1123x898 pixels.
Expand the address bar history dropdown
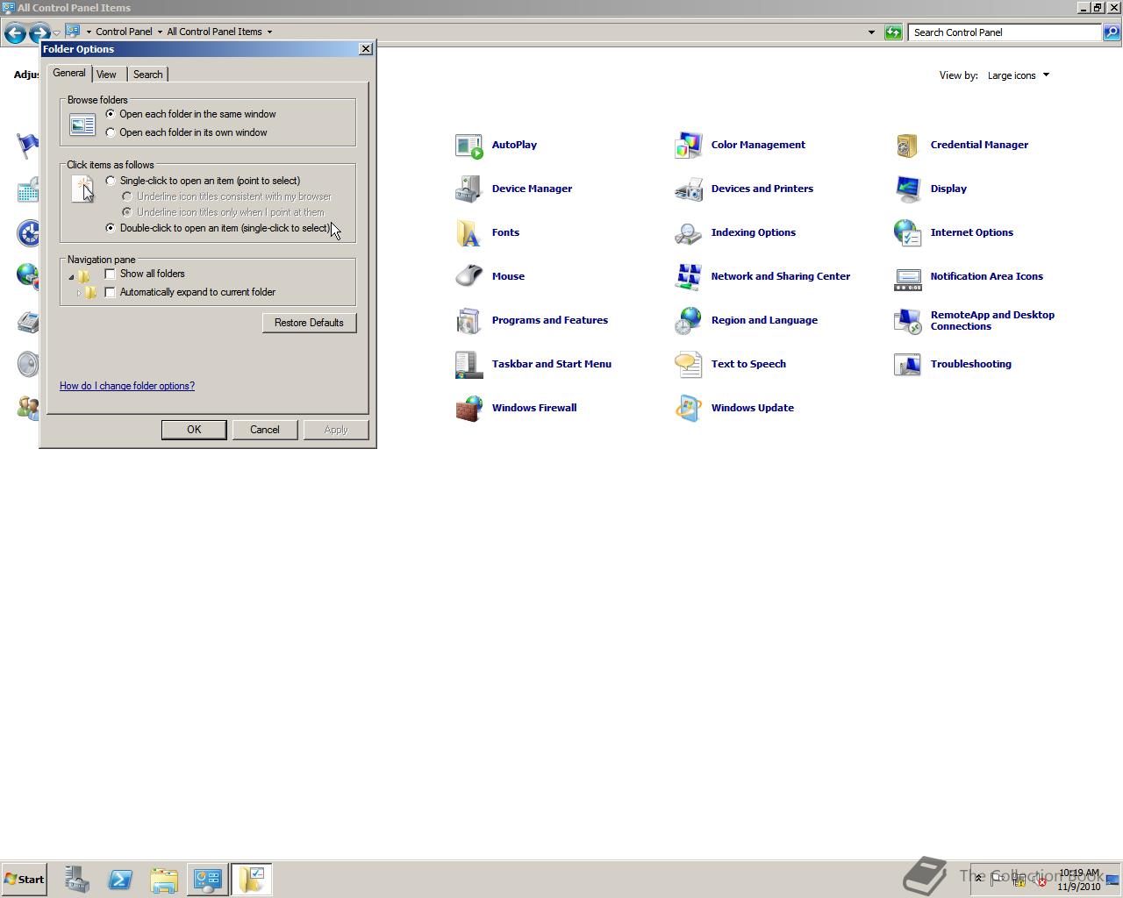point(871,32)
